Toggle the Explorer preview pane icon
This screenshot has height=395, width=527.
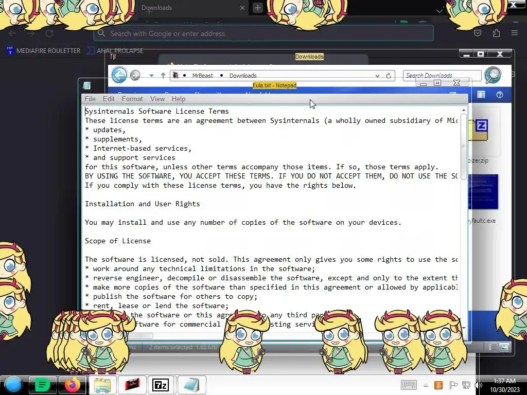pos(481,95)
